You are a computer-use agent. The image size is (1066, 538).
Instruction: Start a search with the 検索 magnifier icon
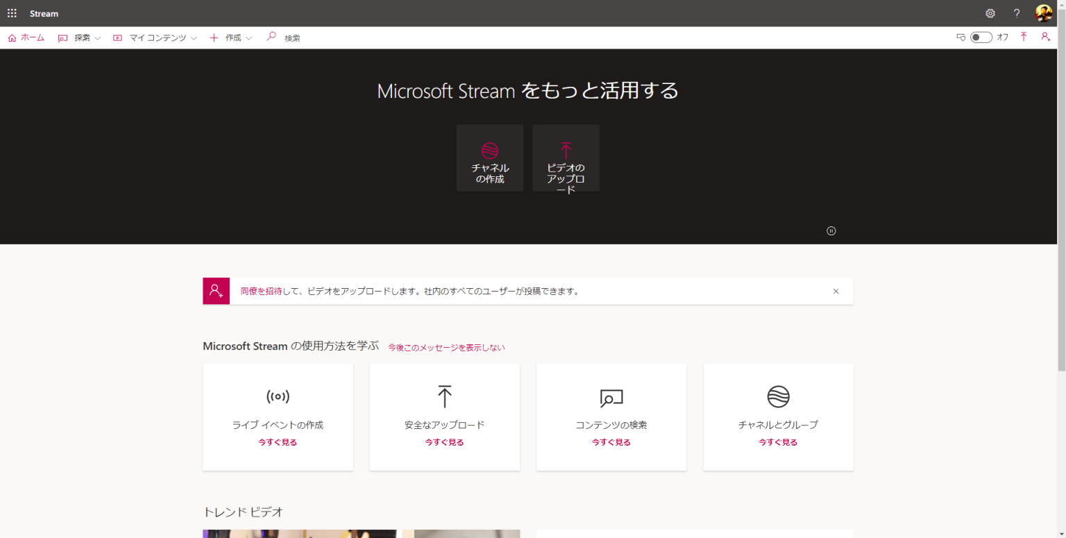[271, 37]
